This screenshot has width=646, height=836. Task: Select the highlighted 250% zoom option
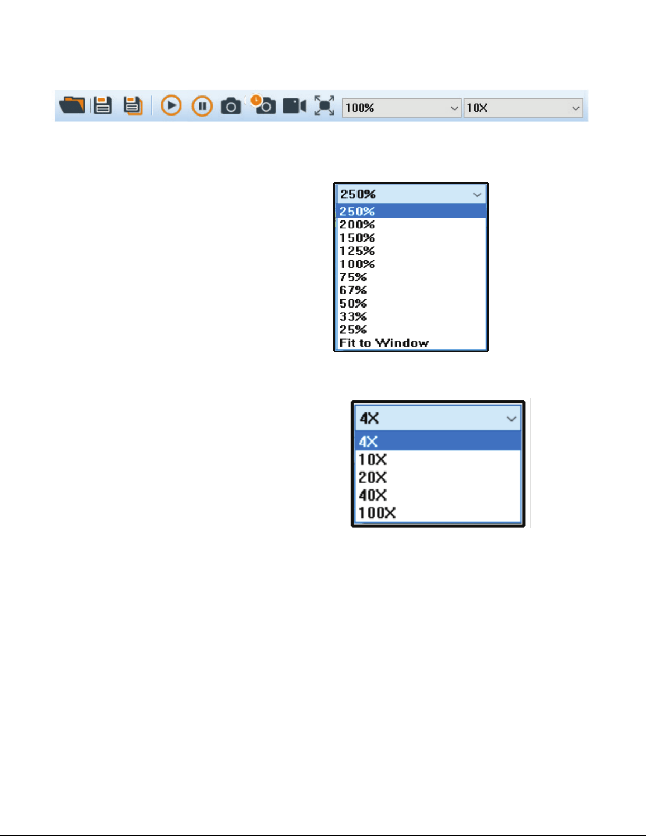[x=411, y=212]
